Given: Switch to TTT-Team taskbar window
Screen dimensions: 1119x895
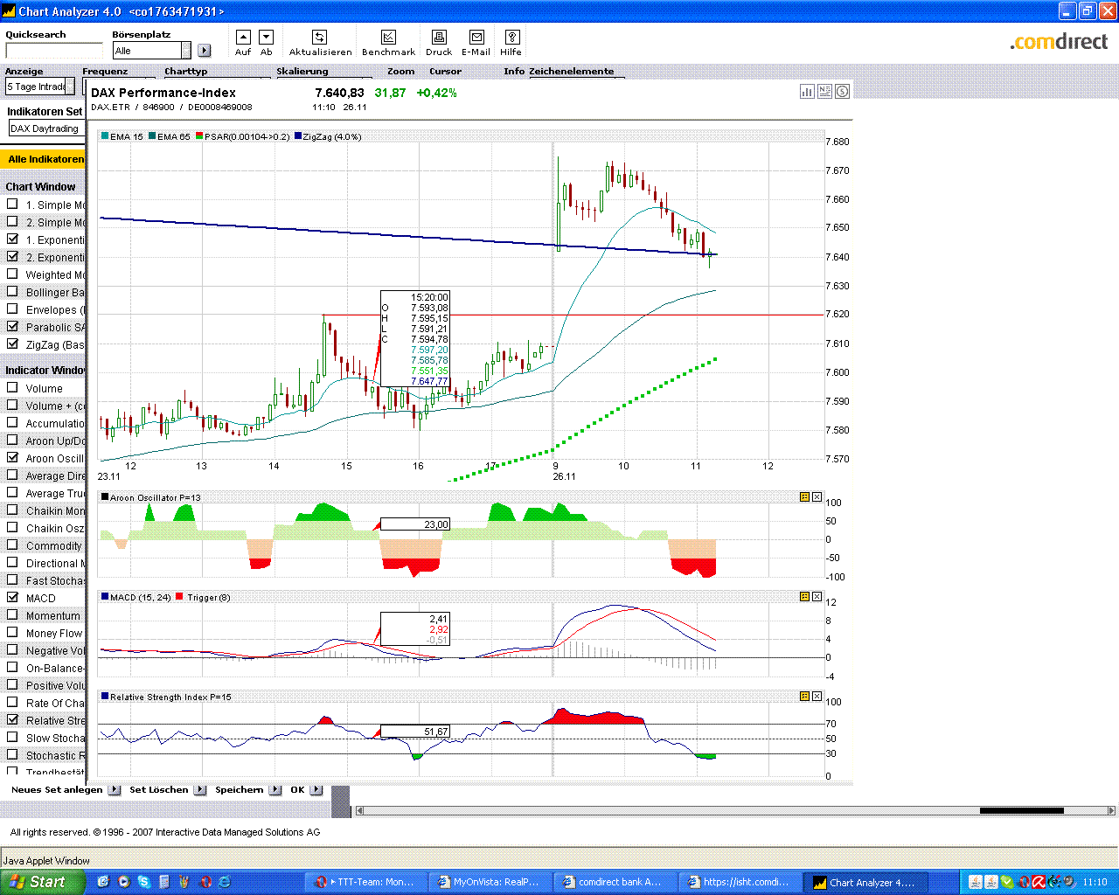Looking at the screenshot, I should coord(365,882).
